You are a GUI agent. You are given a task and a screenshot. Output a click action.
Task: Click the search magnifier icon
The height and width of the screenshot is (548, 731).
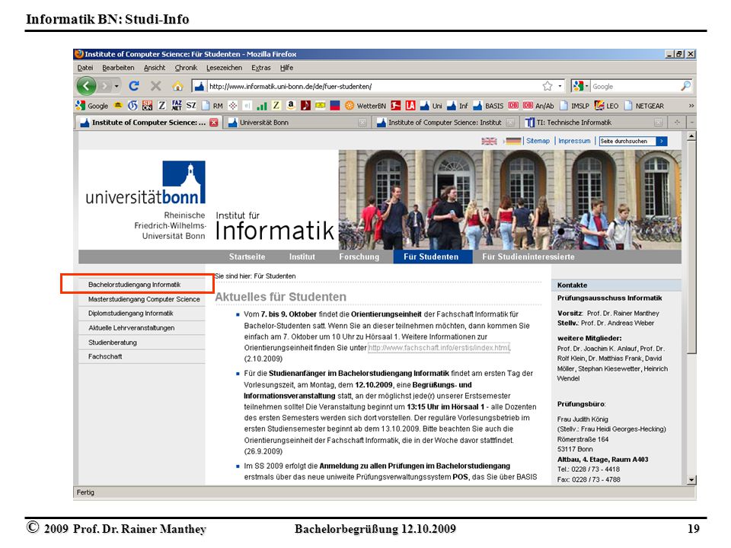[x=686, y=86]
